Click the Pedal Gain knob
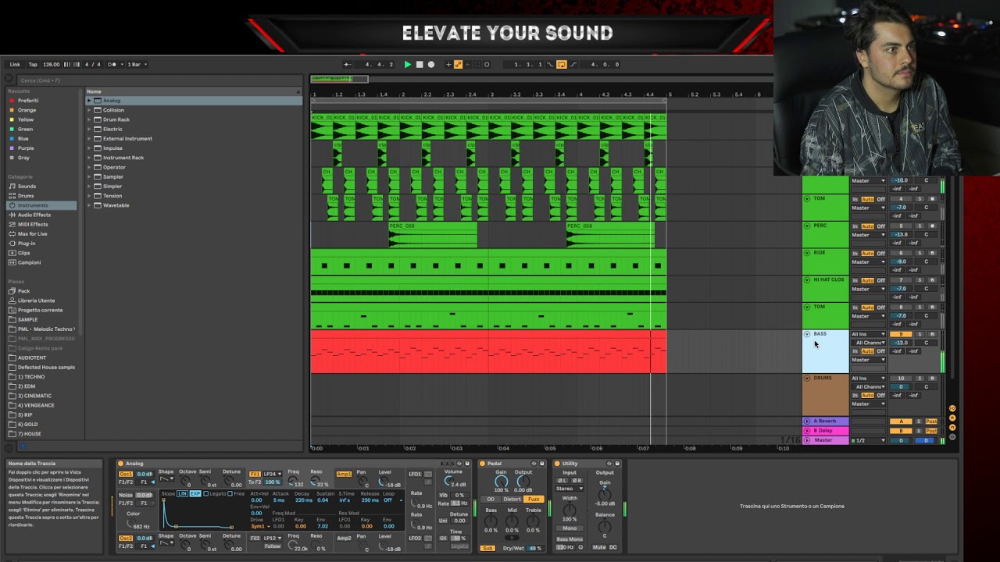 (x=502, y=482)
